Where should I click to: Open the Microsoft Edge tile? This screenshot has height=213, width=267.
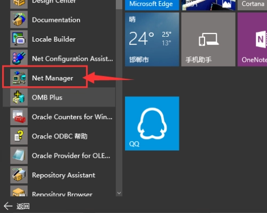(152, 5)
